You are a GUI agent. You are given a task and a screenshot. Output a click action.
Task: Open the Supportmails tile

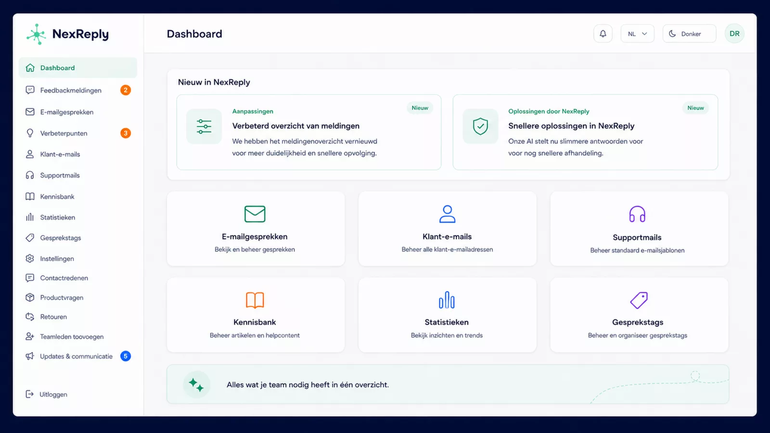tap(639, 229)
